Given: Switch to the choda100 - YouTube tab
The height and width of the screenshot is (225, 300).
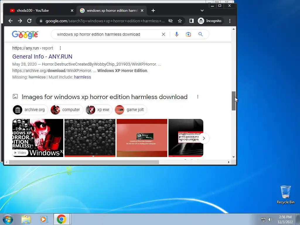Looking at the screenshot, I should pos(38,11).
